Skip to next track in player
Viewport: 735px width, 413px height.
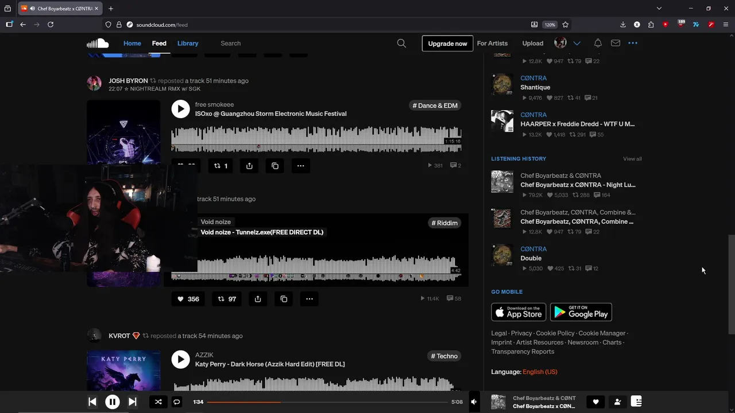pyautogui.click(x=132, y=402)
